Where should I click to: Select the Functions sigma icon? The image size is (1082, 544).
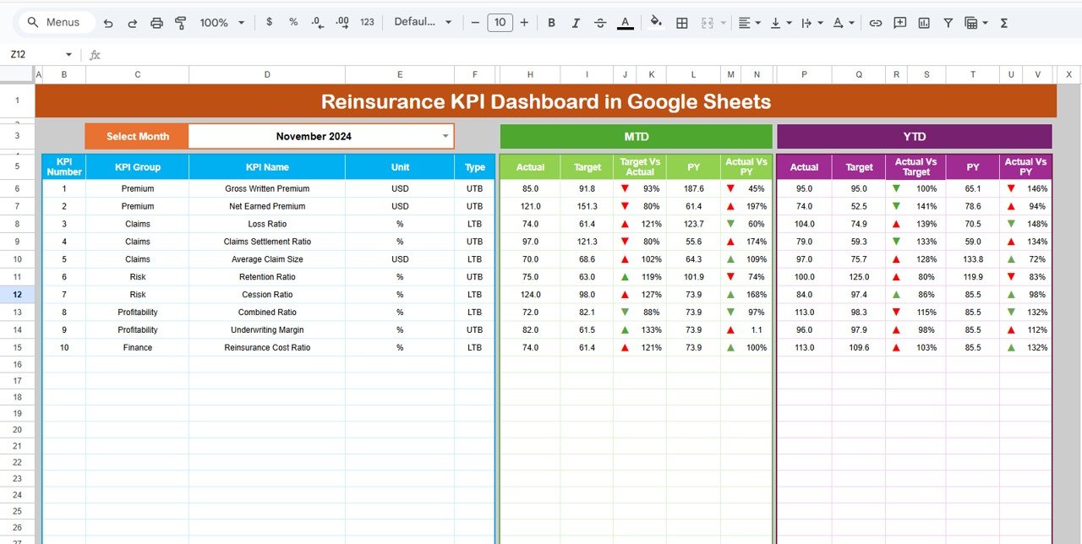pyautogui.click(x=1003, y=23)
